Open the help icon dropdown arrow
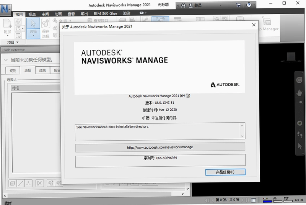306x205 pixels. point(254,5)
